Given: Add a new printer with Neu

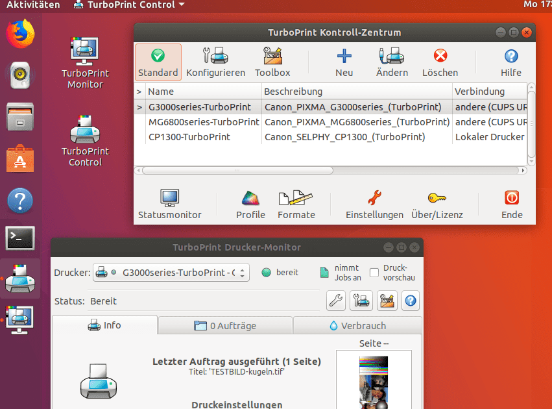Looking at the screenshot, I should pyautogui.click(x=344, y=62).
